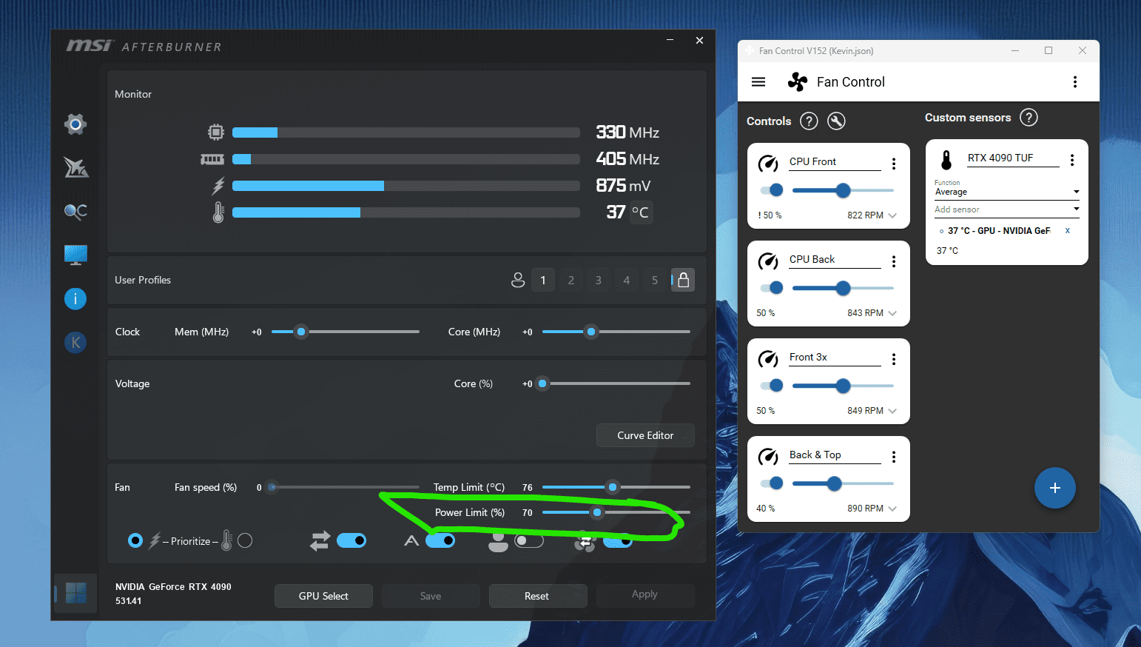Expand Back & Top card chevron
The width and height of the screenshot is (1141, 647).
click(x=892, y=509)
